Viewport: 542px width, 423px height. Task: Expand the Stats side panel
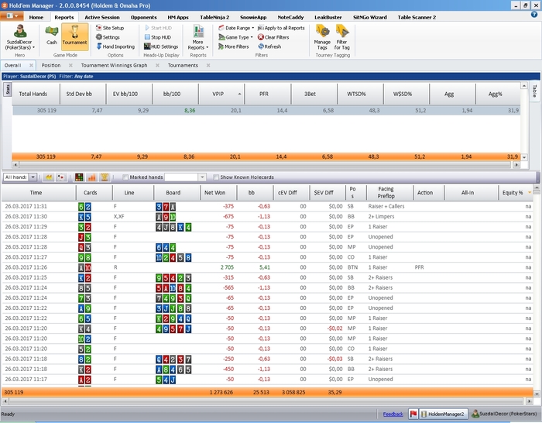(x=8, y=90)
